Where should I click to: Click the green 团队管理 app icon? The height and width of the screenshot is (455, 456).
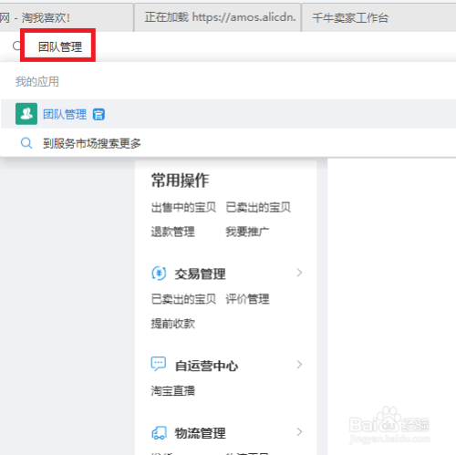pyautogui.click(x=26, y=114)
